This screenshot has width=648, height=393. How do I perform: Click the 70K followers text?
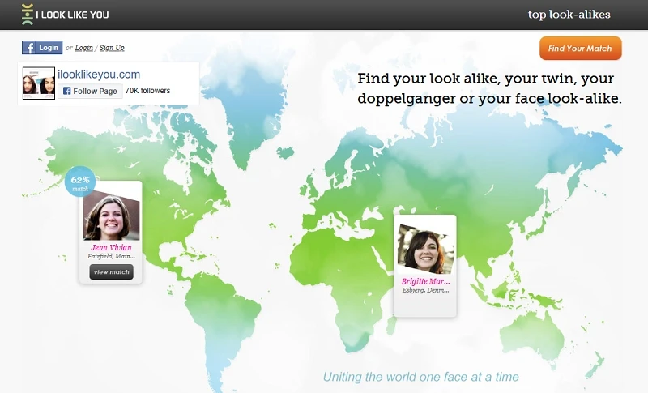[147, 91]
